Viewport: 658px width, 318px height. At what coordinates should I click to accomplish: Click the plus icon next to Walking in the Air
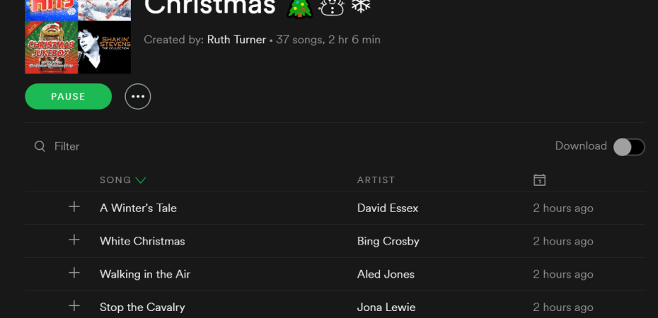[74, 273]
